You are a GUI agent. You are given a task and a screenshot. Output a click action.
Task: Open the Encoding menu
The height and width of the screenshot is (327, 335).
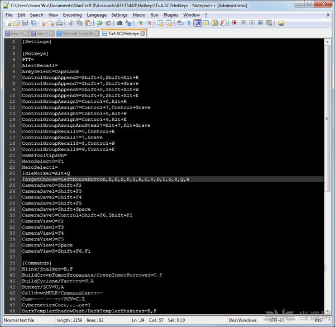72,15
